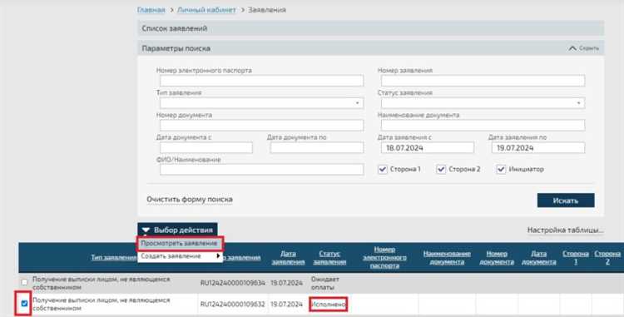Image resolution: width=624 pixels, height=317 pixels.
Task: Click the Дата документа с field
Action: [x=206, y=147]
